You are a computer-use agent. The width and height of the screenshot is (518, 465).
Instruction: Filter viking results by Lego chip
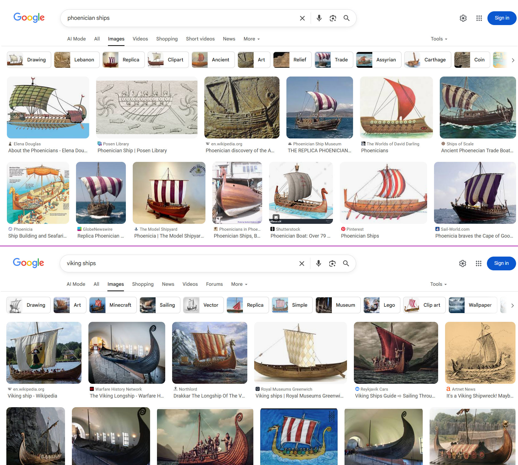(x=382, y=305)
